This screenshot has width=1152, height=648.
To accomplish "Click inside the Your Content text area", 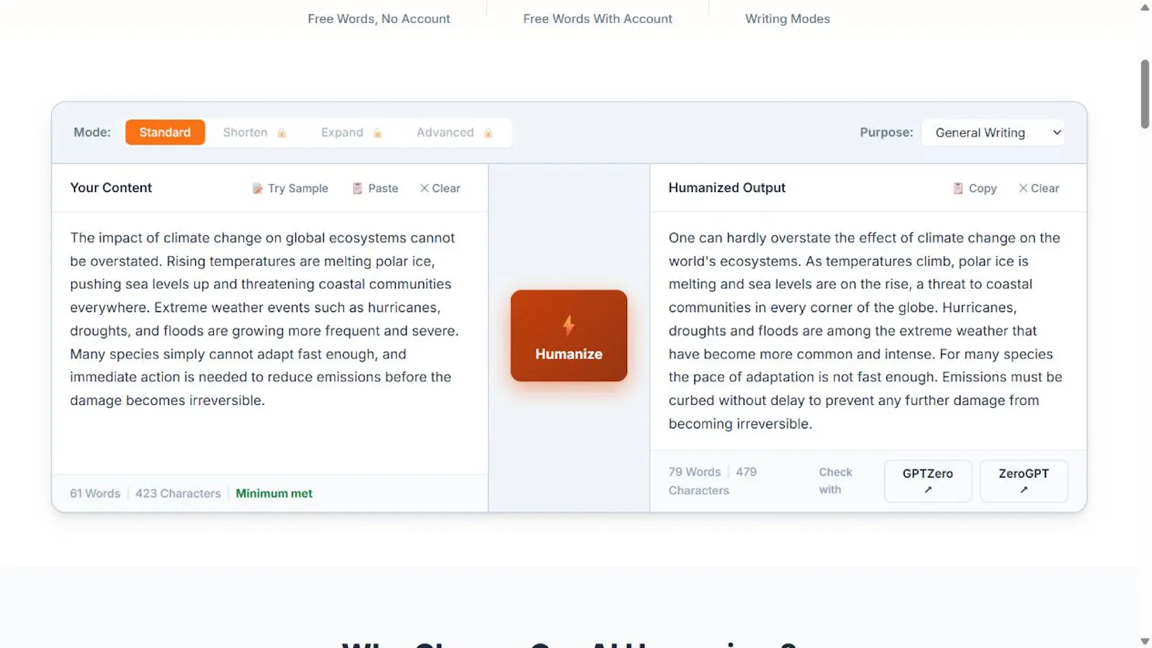I will [269, 342].
